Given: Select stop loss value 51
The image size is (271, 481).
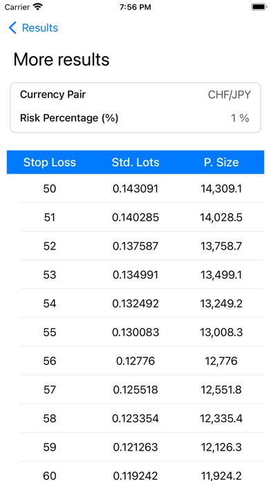Looking at the screenshot, I should click(49, 218).
